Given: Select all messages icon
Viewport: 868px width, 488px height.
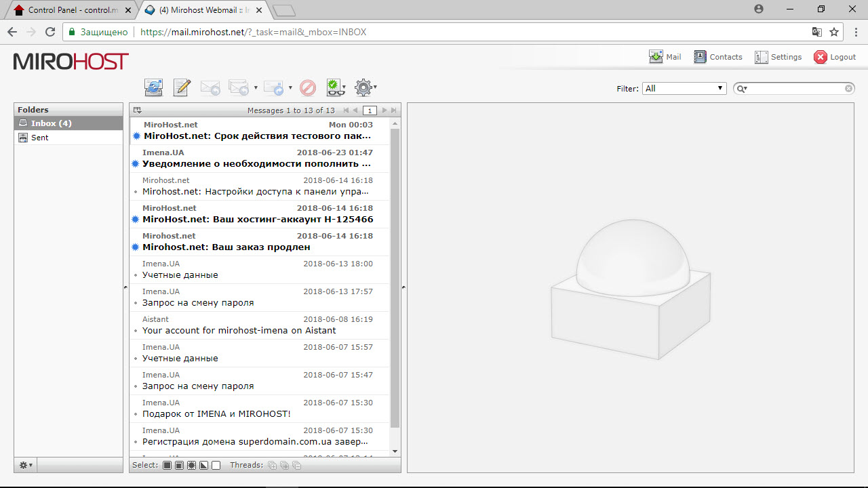Looking at the screenshot, I should (x=167, y=465).
